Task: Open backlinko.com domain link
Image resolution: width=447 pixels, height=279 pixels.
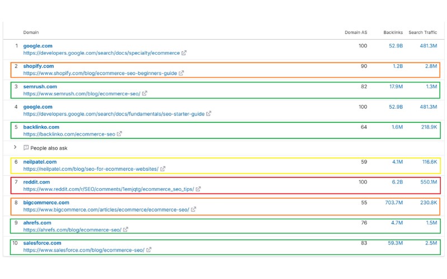Action: click(x=41, y=127)
